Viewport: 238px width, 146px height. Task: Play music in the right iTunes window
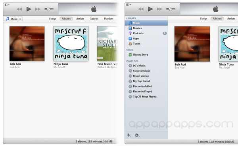click(x=150, y=9)
